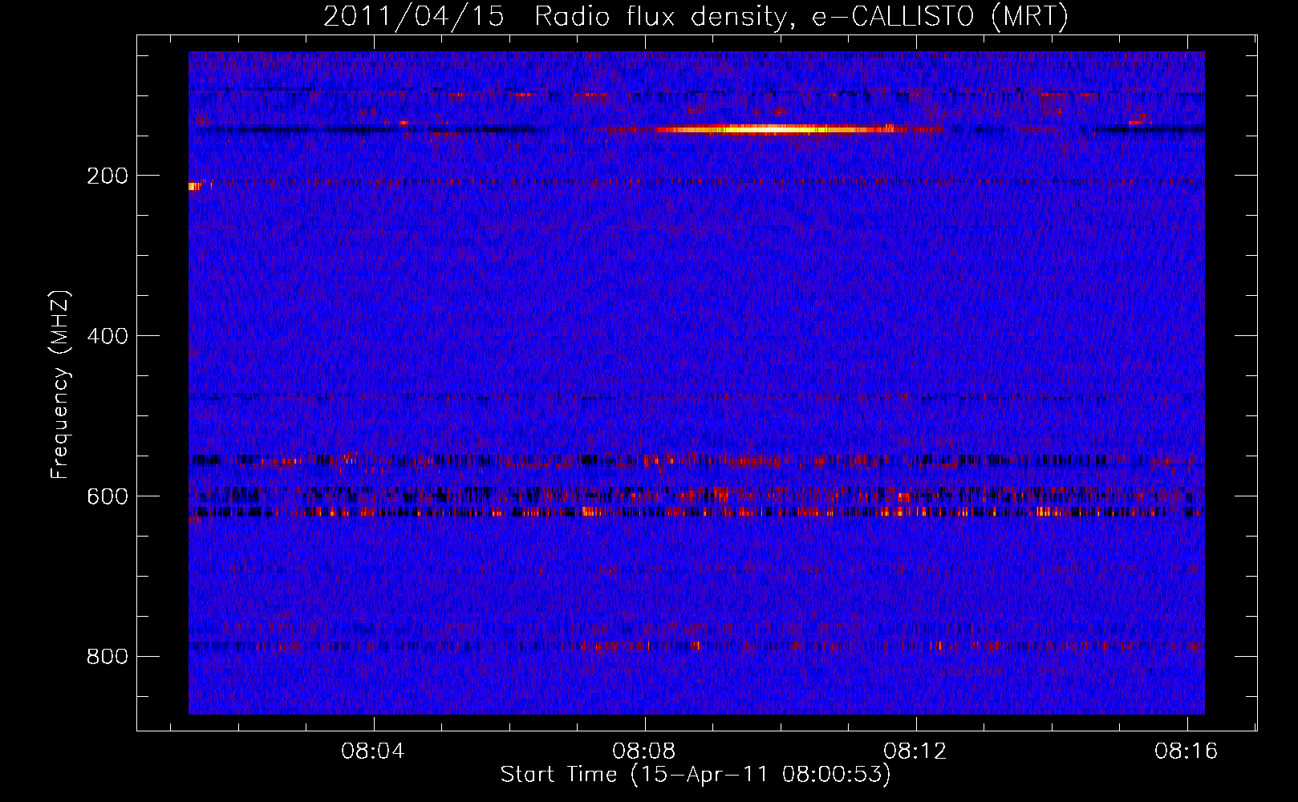Click the 08:04 time tick label
This screenshot has width=1298, height=802.
pyautogui.click(x=373, y=751)
